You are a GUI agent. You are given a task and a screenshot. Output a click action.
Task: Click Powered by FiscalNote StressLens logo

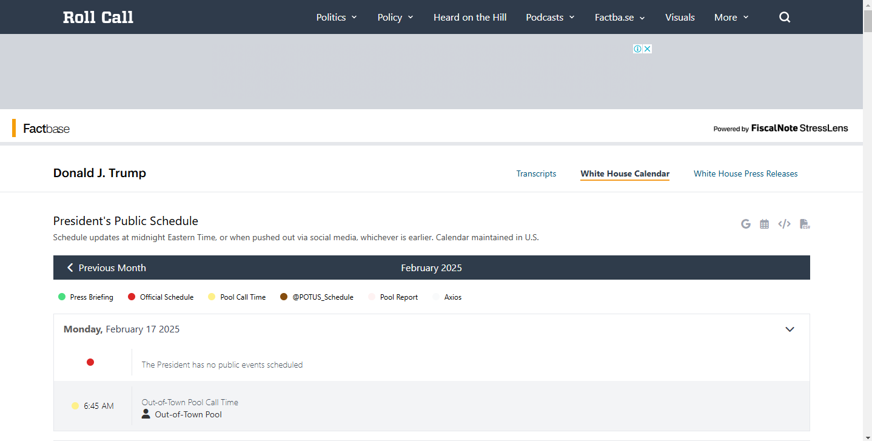tap(780, 129)
